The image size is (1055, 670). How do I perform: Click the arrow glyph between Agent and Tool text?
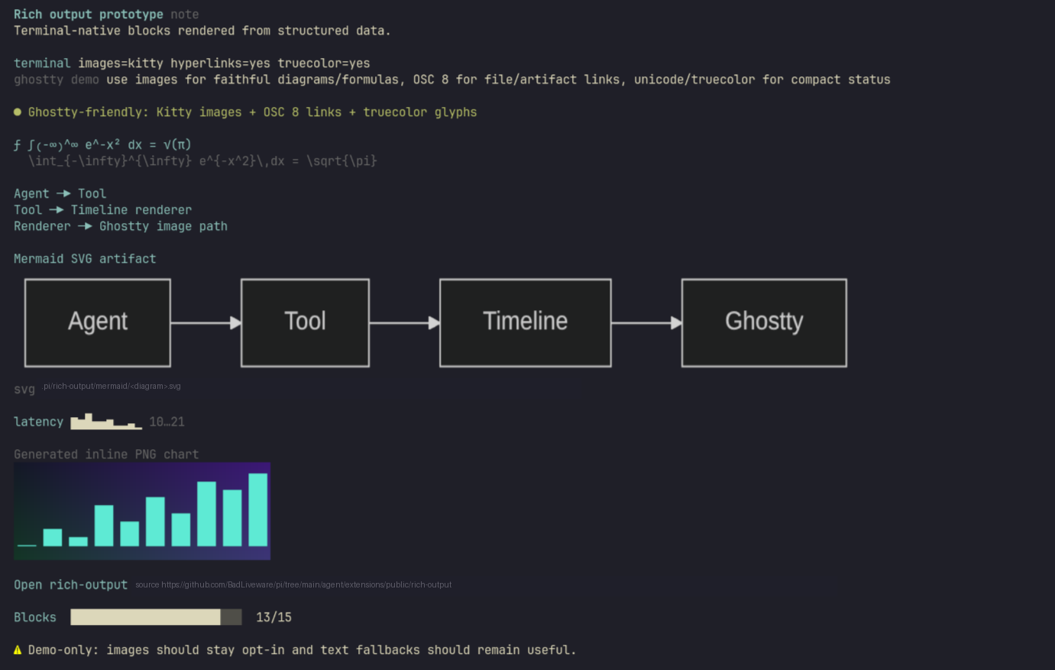point(63,194)
